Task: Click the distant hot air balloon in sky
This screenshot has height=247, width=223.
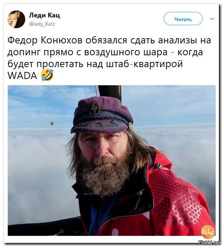Action: click(52, 124)
